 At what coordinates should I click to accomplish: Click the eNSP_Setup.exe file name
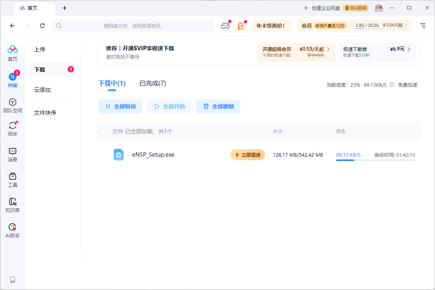point(153,155)
